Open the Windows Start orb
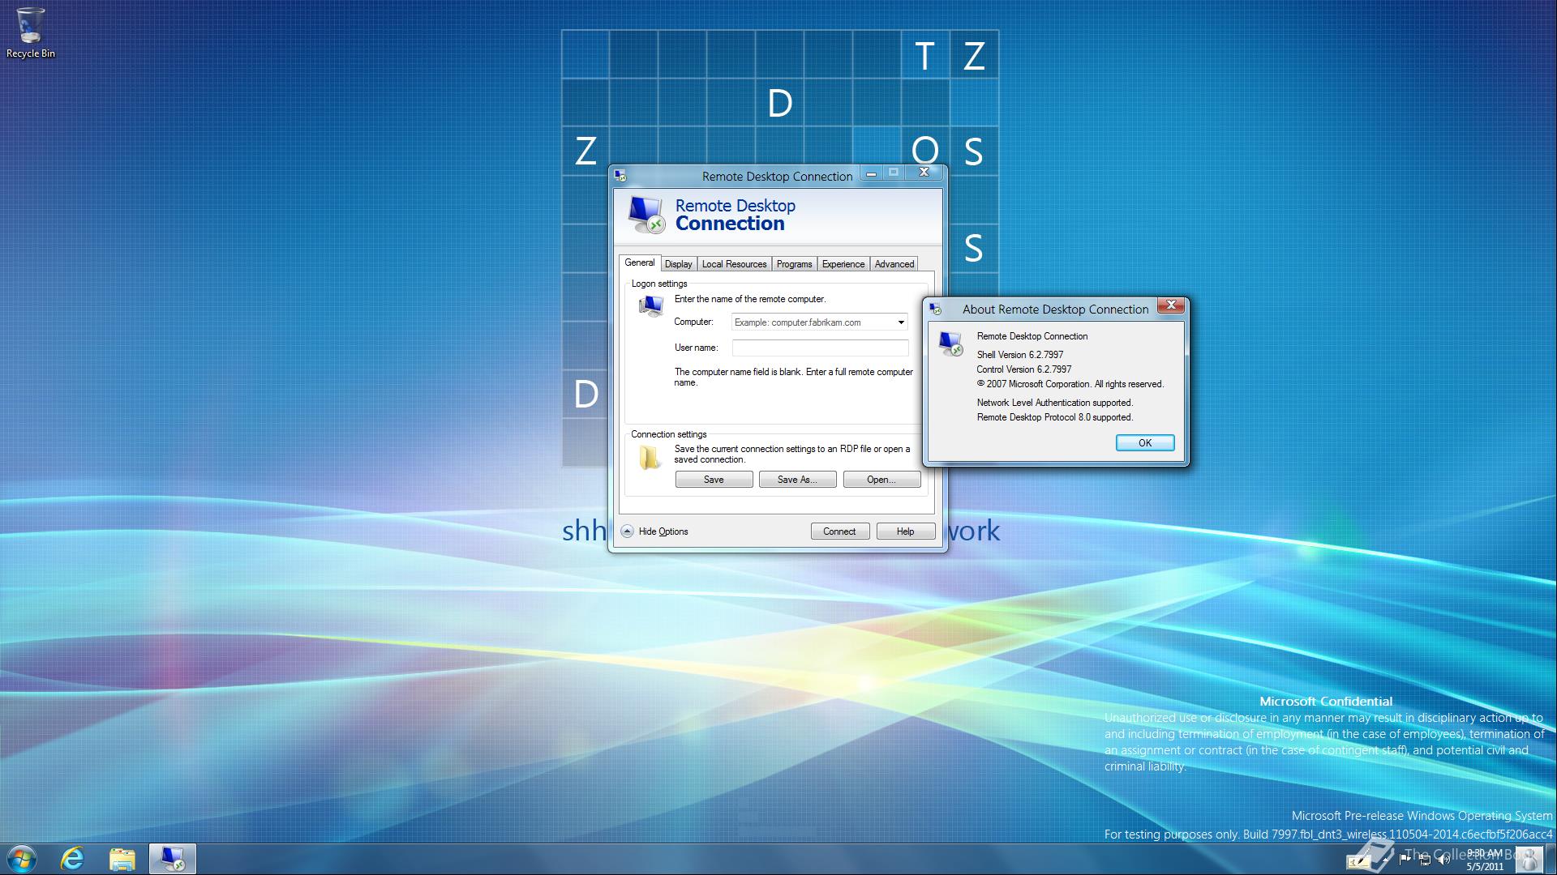Screen dimensions: 1557x875 pos(21,859)
